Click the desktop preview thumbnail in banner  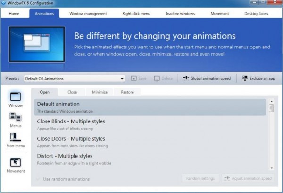pyautogui.click(x=37, y=44)
